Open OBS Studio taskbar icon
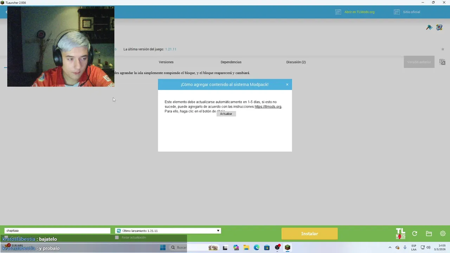The image size is (450, 253). click(277, 247)
